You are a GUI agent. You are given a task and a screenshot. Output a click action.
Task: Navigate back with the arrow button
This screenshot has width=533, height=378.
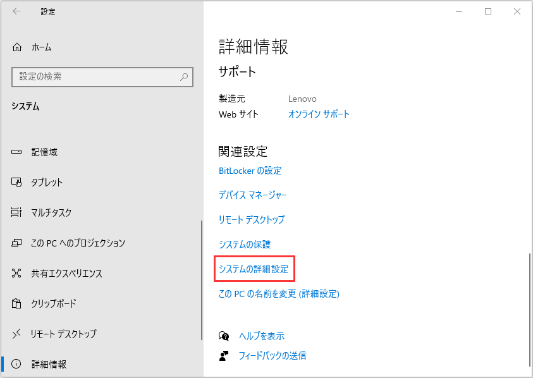pos(15,11)
